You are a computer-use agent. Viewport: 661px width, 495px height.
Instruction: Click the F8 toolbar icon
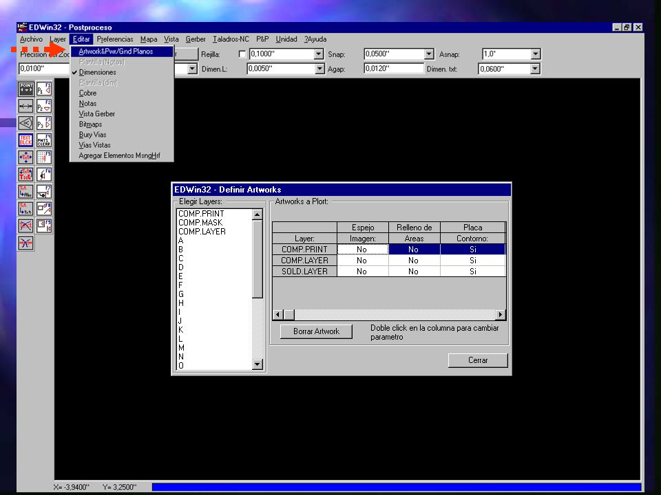(44, 208)
